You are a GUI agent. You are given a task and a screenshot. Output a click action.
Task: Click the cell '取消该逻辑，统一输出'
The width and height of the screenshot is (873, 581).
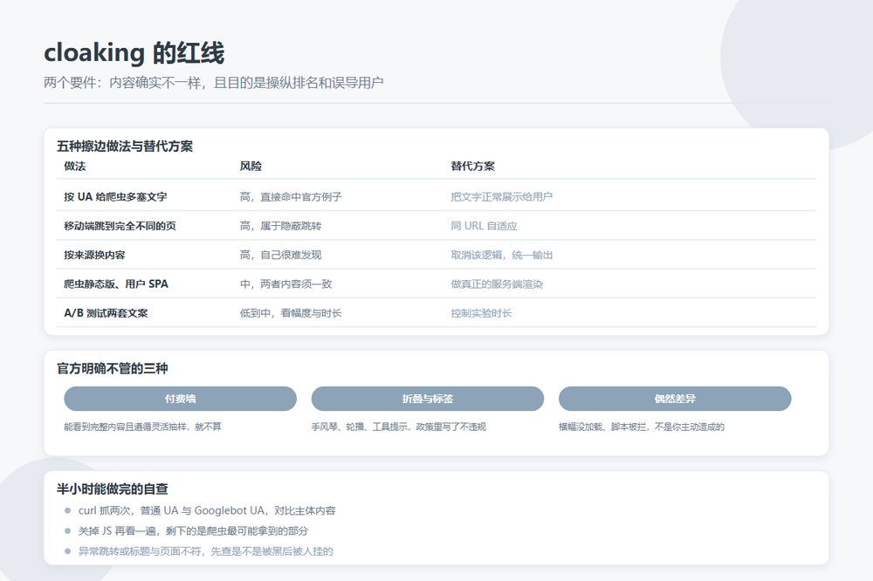pos(502,255)
